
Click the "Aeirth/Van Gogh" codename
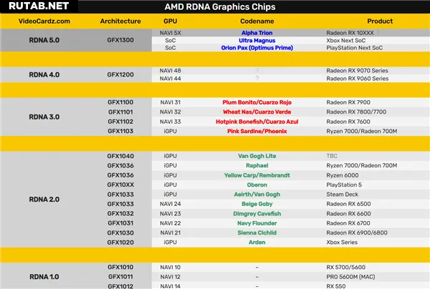pyautogui.click(x=257, y=195)
